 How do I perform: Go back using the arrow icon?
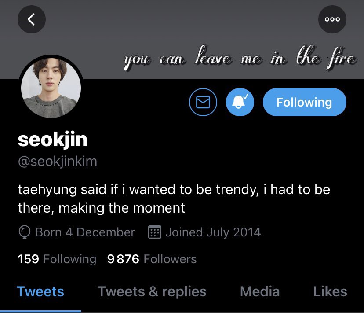point(32,19)
